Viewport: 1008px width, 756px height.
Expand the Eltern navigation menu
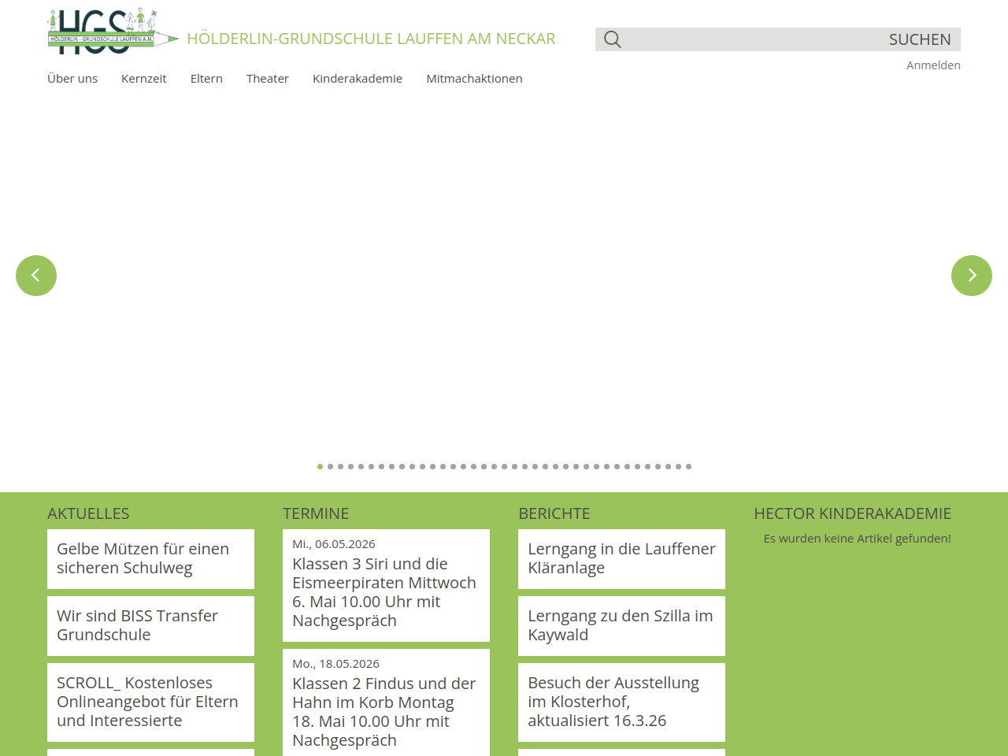pos(206,79)
